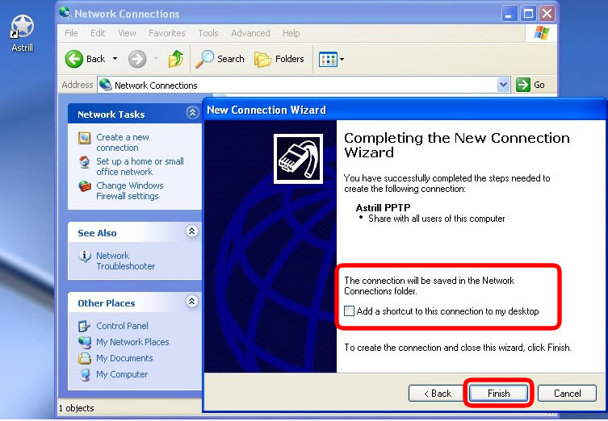Image resolution: width=608 pixels, height=421 pixels.
Task: Click the Back navigation arrow icon
Action: pos(75,59)
